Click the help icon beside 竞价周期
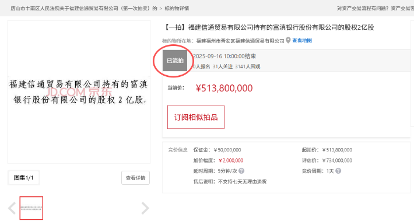The image size is (414, 222). click(338, 171)
